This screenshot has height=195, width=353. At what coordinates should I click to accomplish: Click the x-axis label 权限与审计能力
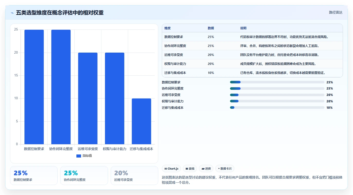click(114, 149)
